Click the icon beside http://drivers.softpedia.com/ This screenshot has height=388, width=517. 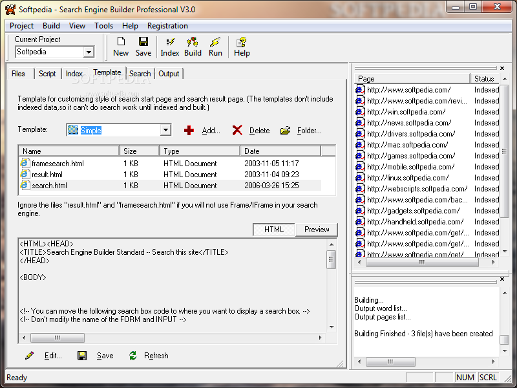(x=360, y=134)
